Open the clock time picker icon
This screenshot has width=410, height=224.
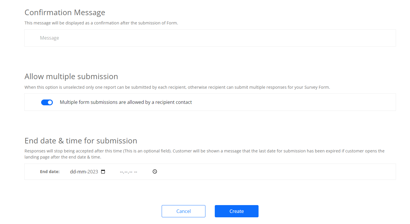click(155, 172)
